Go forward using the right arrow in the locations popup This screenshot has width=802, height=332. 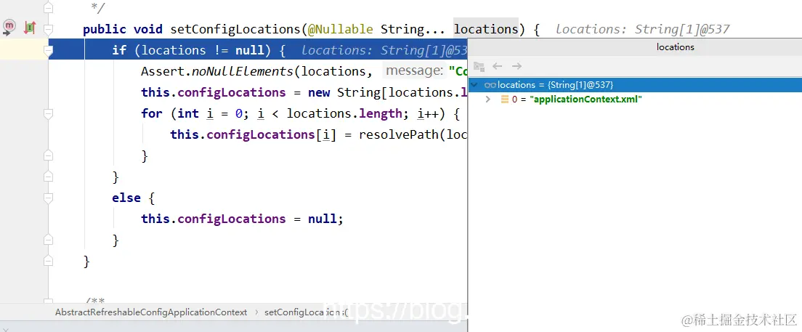tap(517, 66)
